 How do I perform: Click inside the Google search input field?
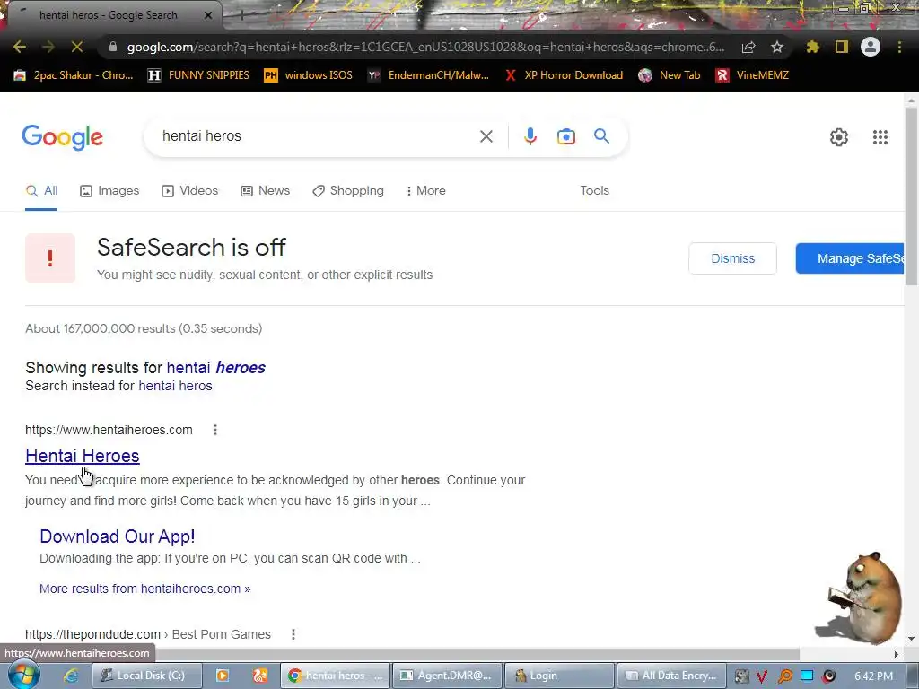tap(317, 136)
